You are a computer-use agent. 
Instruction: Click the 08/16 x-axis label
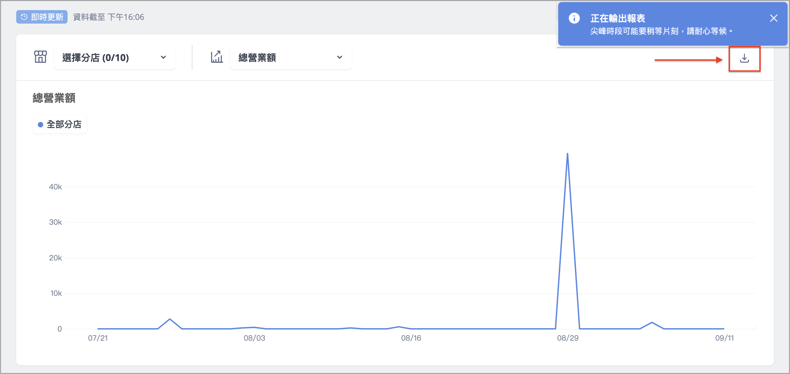[x=411, y=338]
